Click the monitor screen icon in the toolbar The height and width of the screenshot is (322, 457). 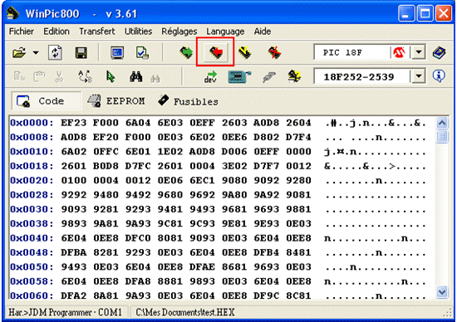tap(117, 52)
